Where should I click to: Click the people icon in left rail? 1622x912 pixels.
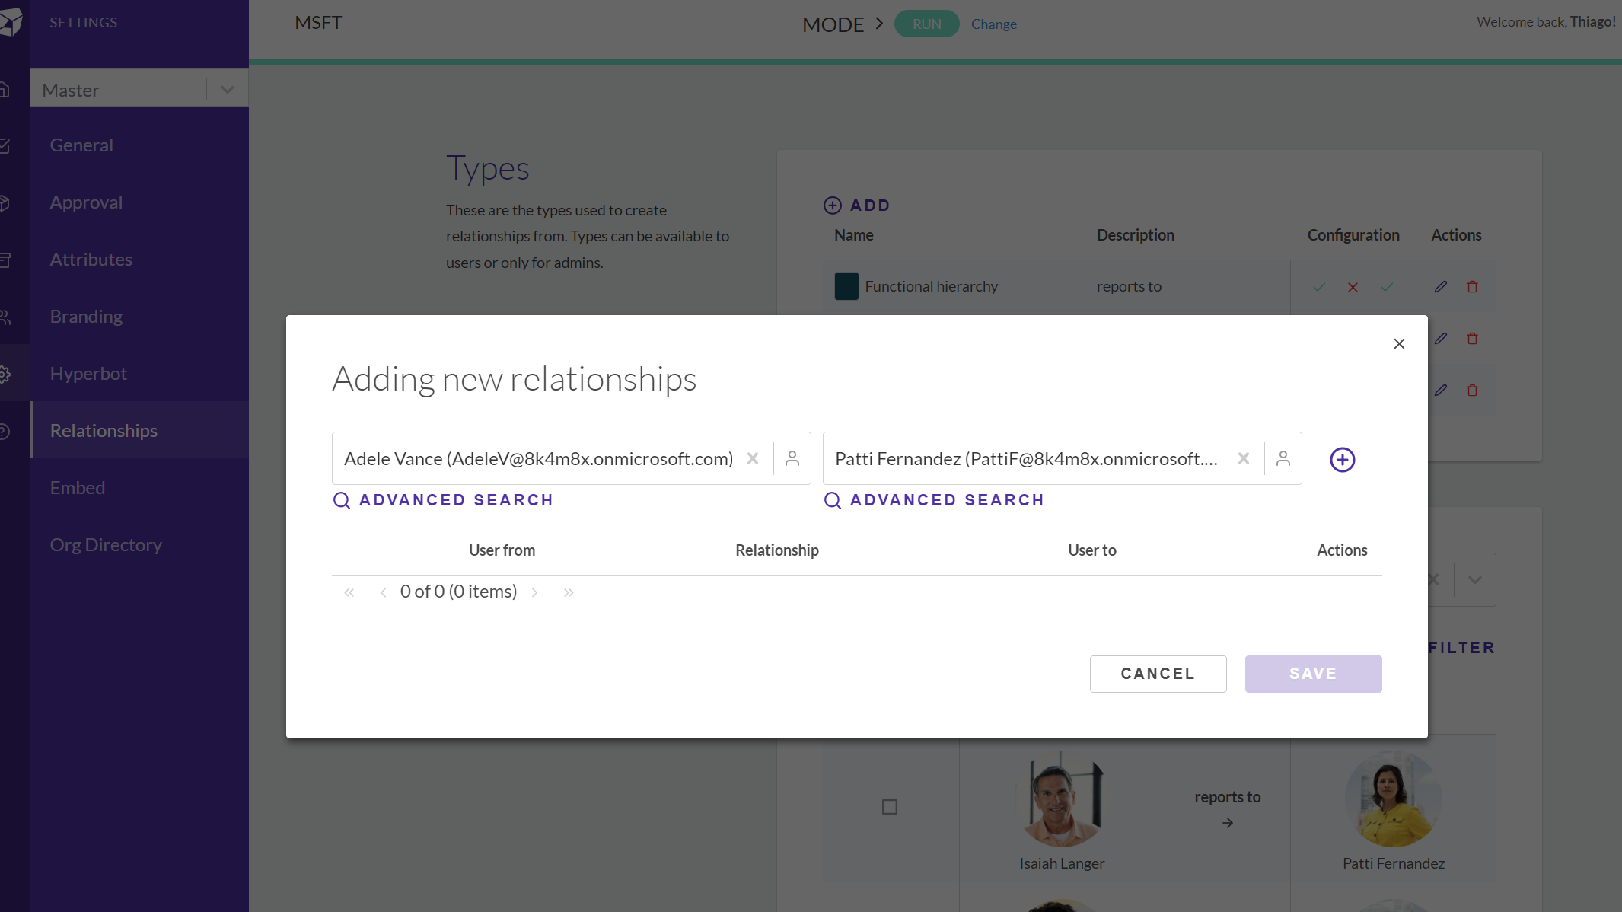(5, 317)
